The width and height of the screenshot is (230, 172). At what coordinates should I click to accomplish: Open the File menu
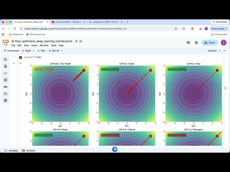click(13, 46)
